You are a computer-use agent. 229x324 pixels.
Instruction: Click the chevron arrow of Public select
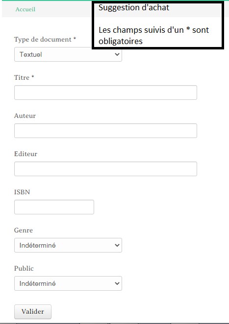pos(117,283)
